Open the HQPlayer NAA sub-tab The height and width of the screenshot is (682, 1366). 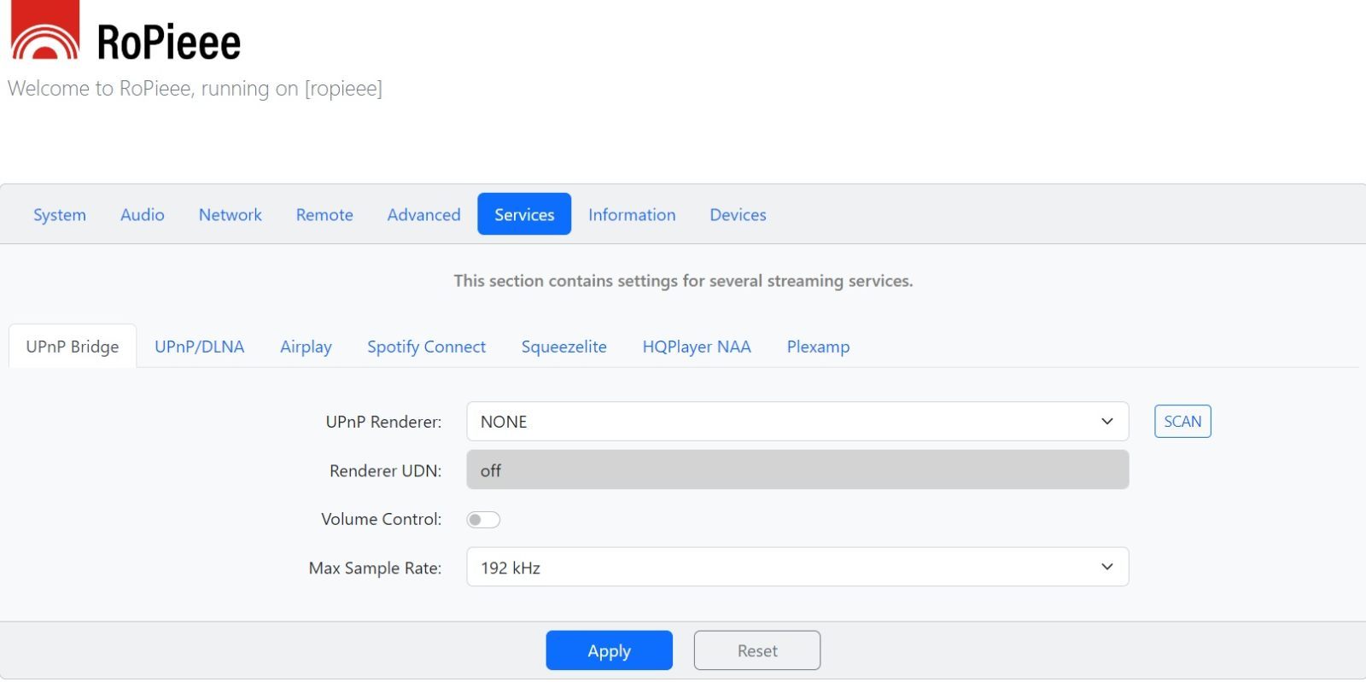coord(697,347)
